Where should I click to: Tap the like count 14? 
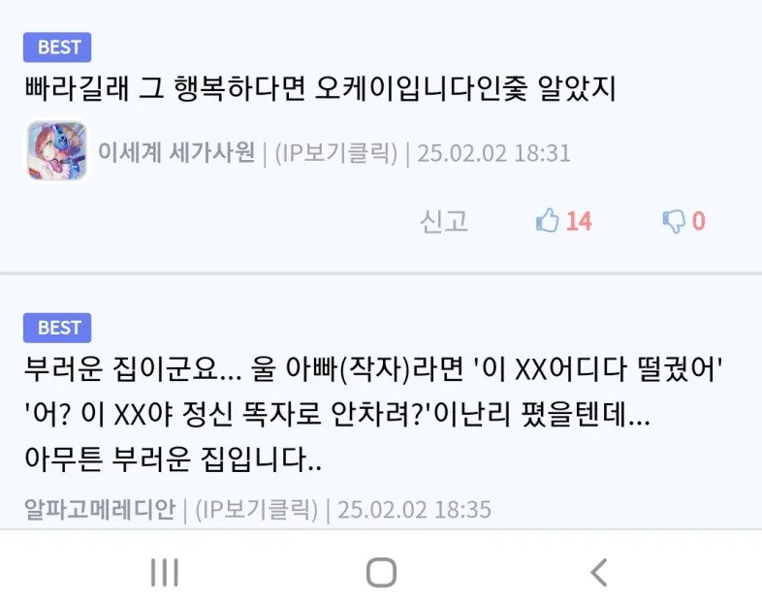click(579, 221)
